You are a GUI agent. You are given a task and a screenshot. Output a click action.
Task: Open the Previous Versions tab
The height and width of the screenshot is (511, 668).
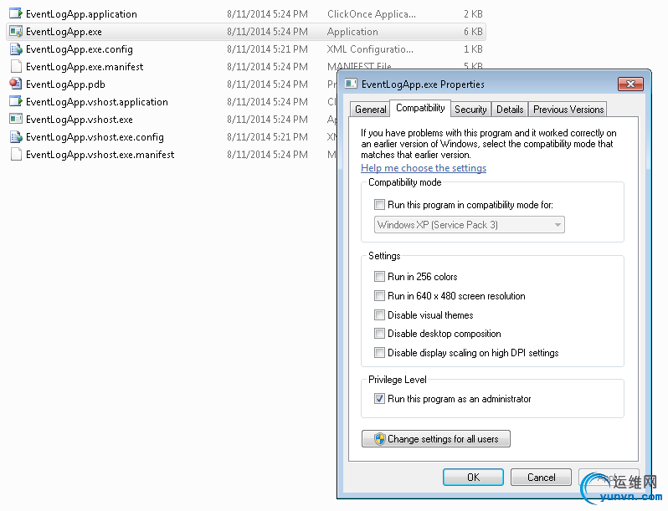point(568,110)
